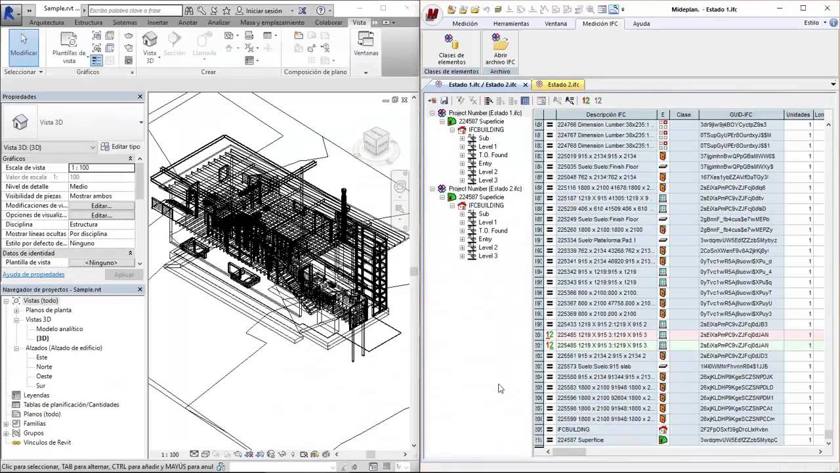
Task: Click the ViewCube in the 3D view
Action: [x=377, y=141]
